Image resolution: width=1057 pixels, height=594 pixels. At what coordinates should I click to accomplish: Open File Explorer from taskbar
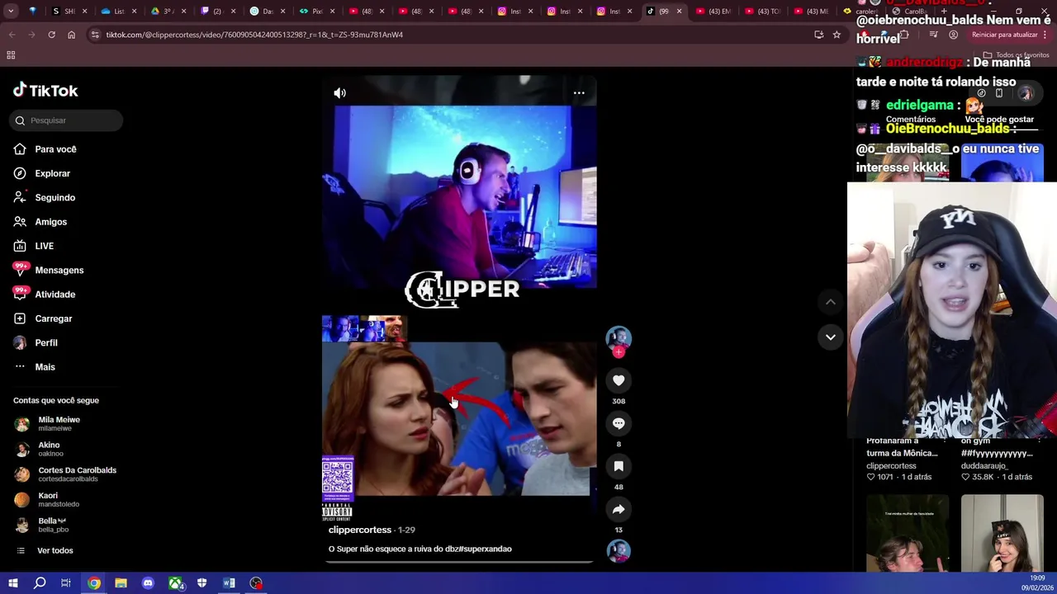121,583
